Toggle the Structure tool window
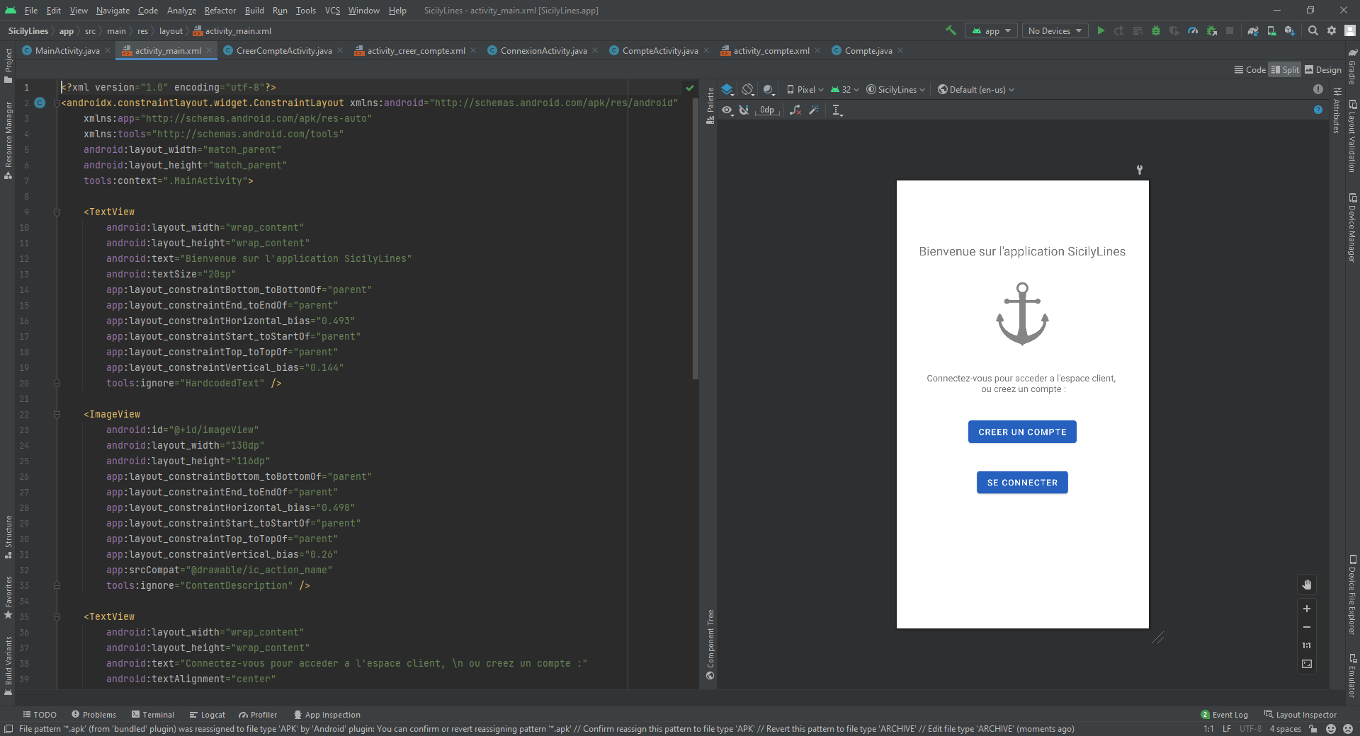 (8, 536)
